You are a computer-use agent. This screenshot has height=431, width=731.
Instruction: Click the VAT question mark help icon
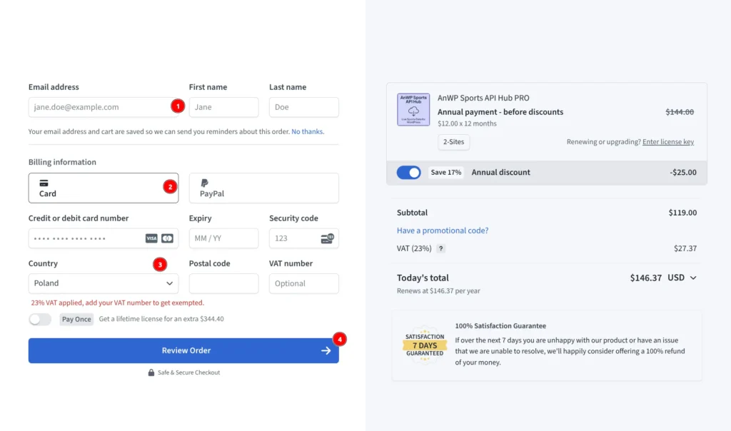(440, 248)
